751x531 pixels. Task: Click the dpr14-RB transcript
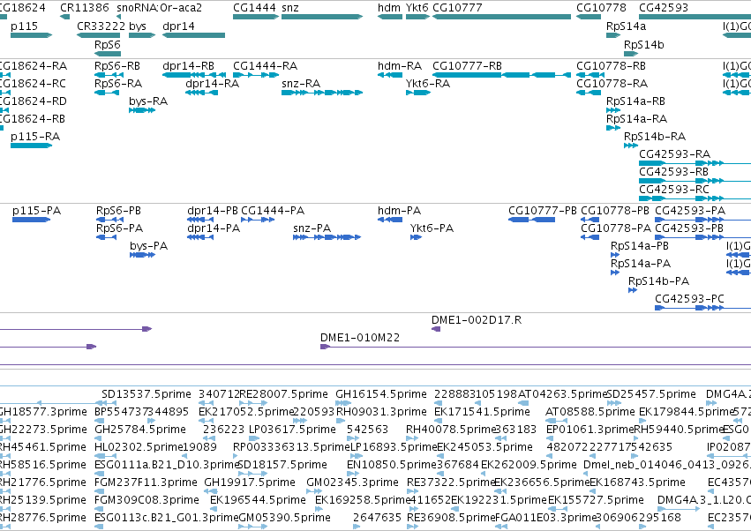tap(194, 75)
